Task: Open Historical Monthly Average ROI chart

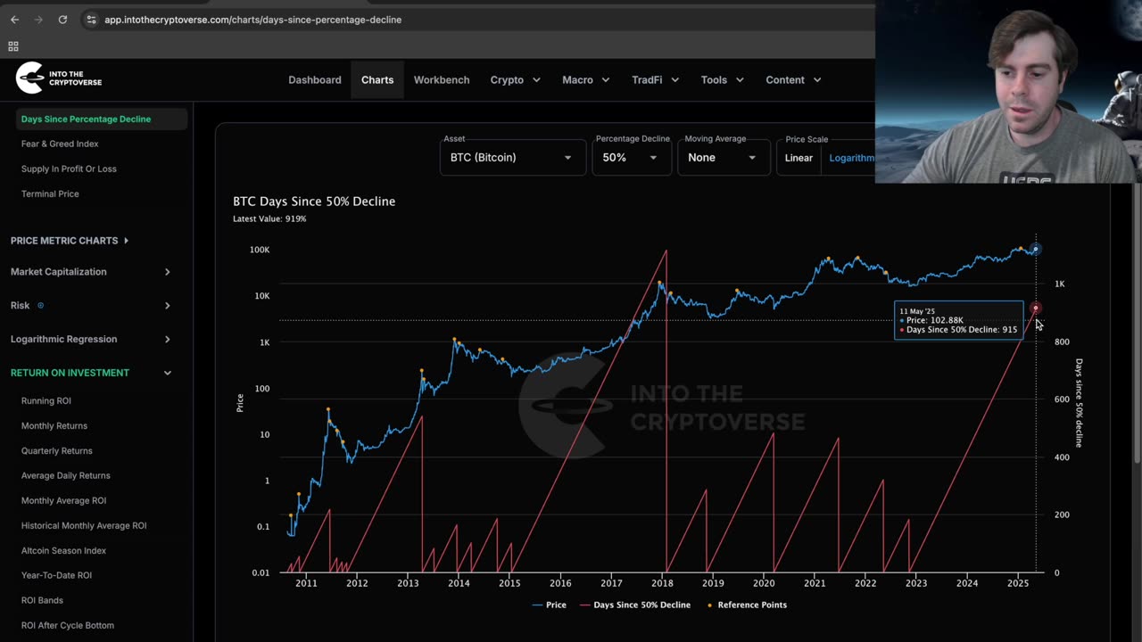Action: point(84,526)
